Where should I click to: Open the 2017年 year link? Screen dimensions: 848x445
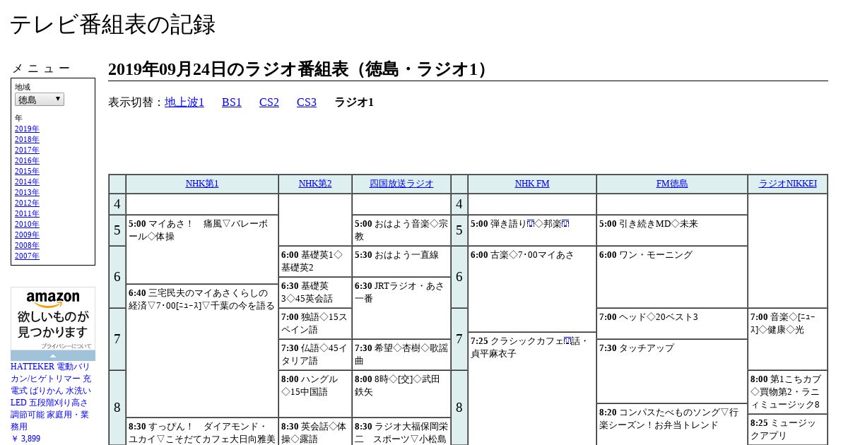coord(27,150)
